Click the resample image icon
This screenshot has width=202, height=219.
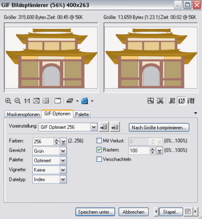pyautogui.click(x=160, y=100)
